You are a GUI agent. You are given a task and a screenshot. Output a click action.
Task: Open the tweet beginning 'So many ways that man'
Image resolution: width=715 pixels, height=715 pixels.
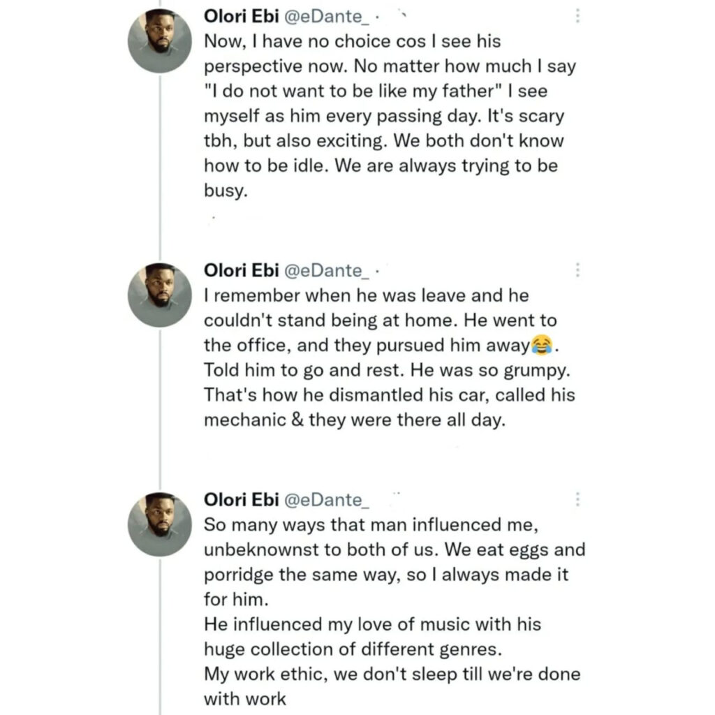coord(395,612)
